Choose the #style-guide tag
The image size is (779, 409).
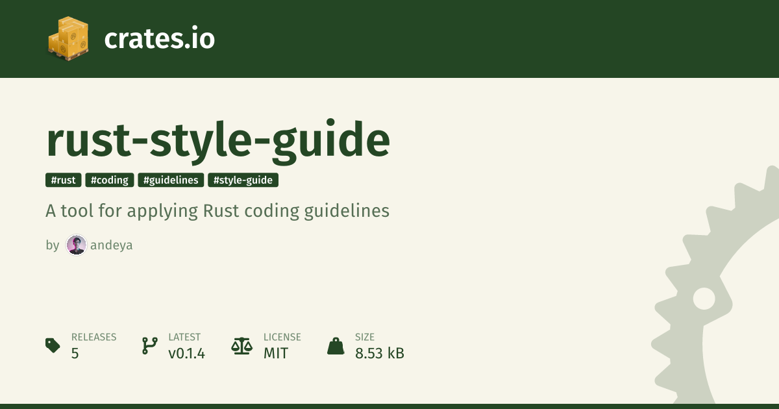[243, 180]
